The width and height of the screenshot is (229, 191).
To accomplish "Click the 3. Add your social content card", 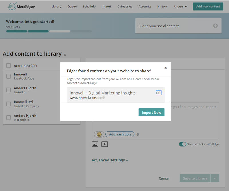I will pos(178,26).
